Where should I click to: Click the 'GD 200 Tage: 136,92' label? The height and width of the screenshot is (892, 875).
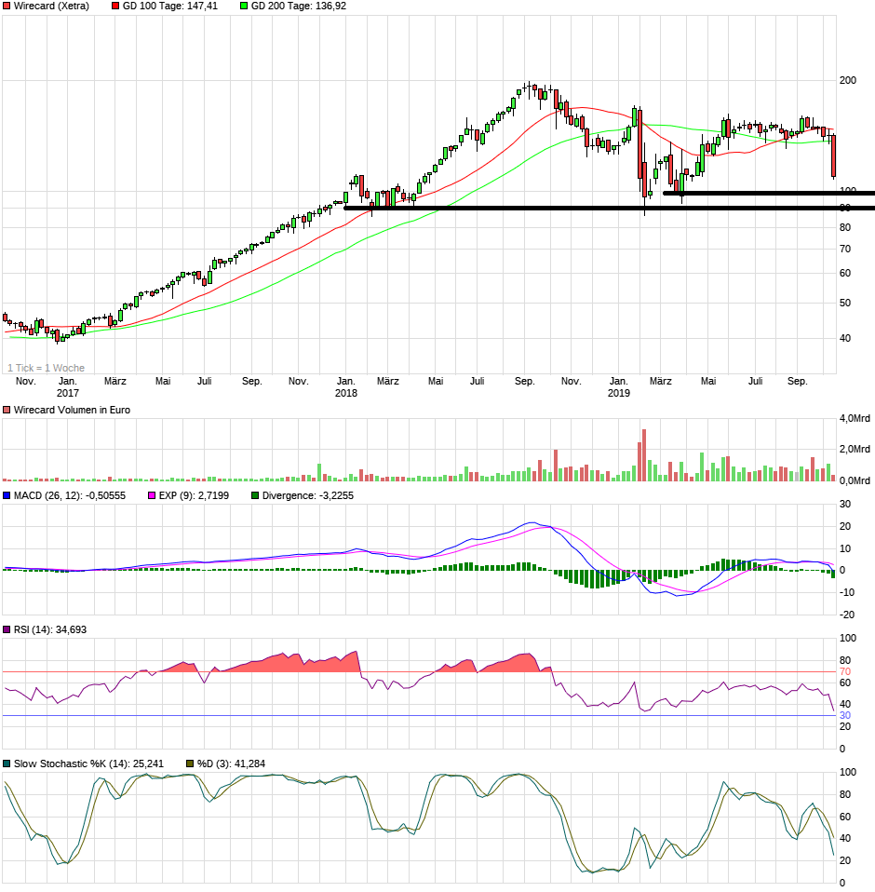click(x=299, y=6)
